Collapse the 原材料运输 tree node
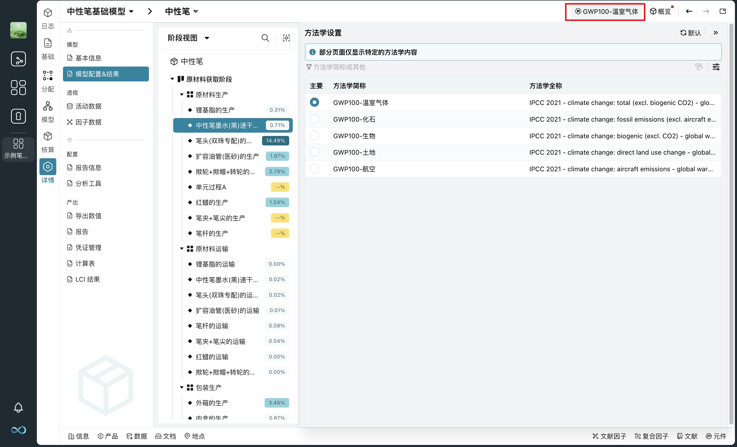The image size is (737, 447). [x=181, y=249]
